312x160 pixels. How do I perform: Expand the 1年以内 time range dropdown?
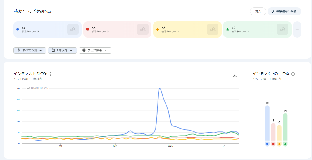coord(62,50)
